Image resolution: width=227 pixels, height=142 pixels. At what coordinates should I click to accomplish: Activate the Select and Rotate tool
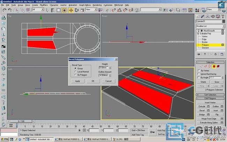pos(76,10)
